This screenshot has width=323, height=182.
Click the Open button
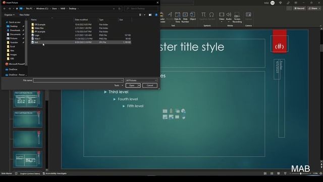point(132,85)
